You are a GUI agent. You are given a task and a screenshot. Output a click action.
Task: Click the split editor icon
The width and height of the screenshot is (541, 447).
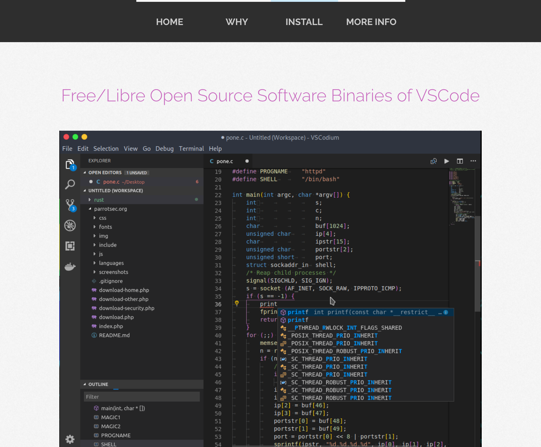pos(460,161)
